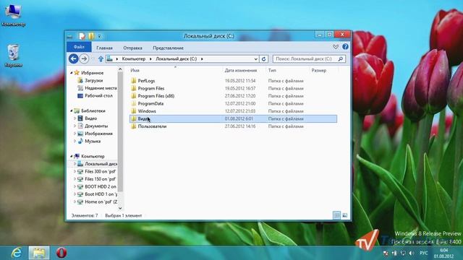463x260 pixels.
Task: Expand the Изображения library node
Action: pos(75,134)
